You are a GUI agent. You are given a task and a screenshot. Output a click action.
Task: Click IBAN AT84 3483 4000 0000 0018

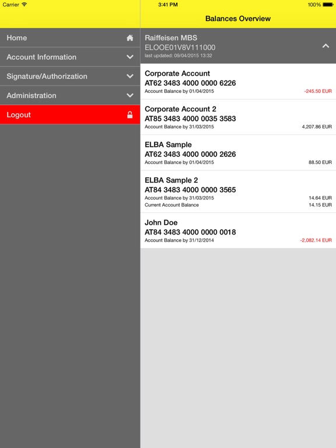pyautogui.click(x=190, y=232)
